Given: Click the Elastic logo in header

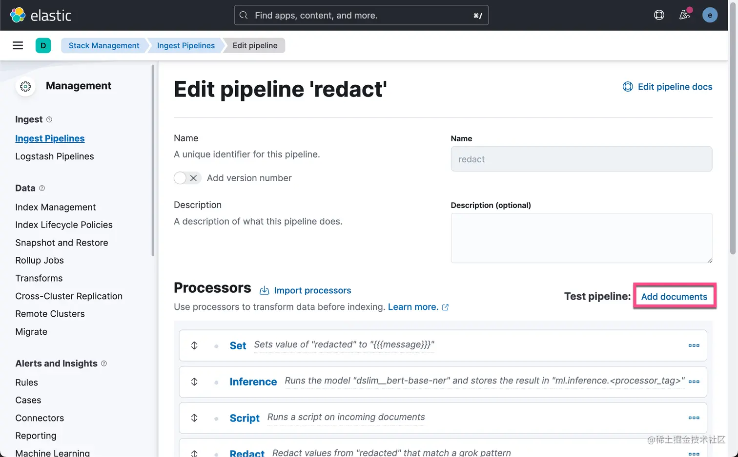Looking at the screenshot, I should 41,15.
